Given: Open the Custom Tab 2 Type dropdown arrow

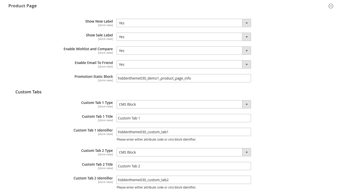Looking at the screenshot, I should click(x=246, y=152).
